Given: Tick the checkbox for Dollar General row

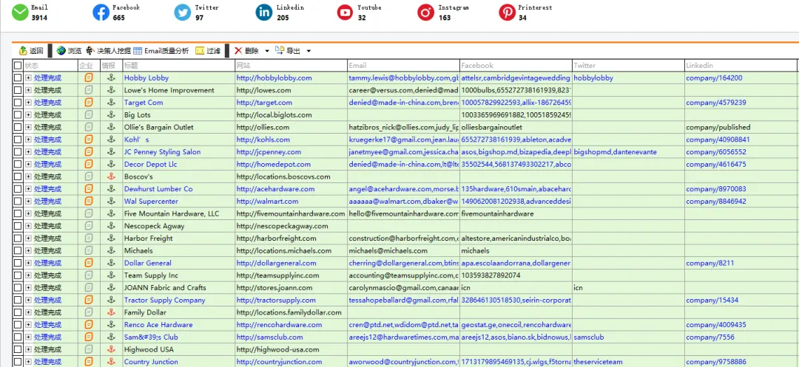Looking at the screenshot, I should click(18, 263).
